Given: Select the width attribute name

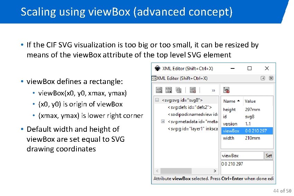Looking at the screenshot, I should point(229,138).
